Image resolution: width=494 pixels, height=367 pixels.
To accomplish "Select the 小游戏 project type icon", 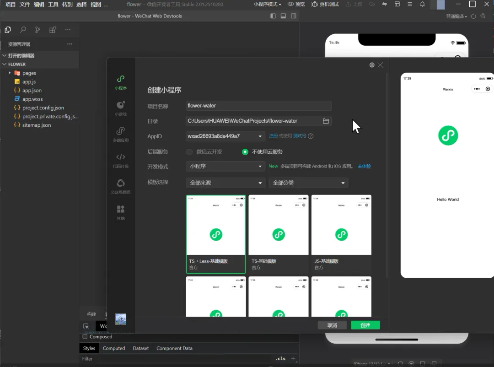I will [x=121, y=108].
